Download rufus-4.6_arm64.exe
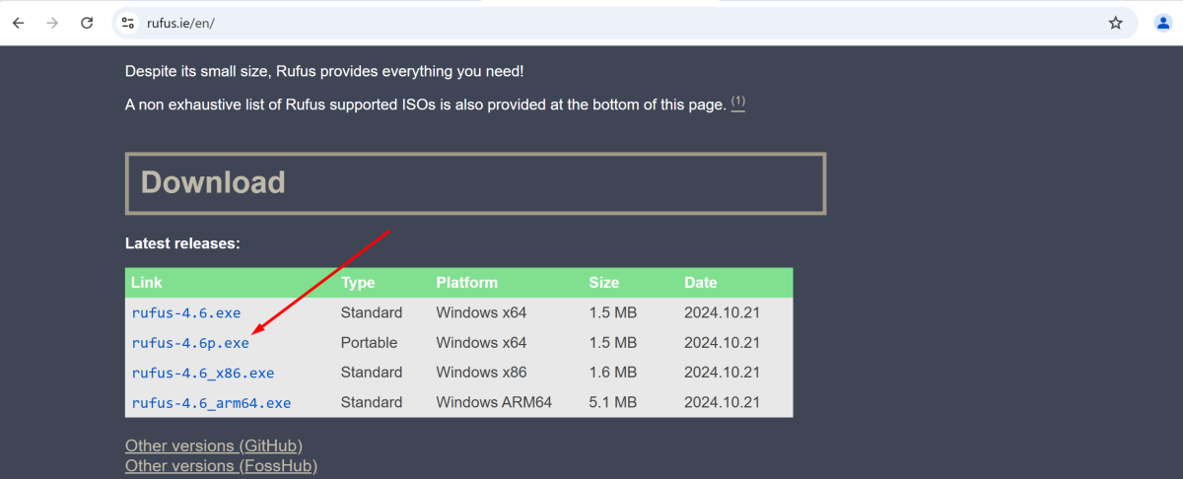Screen dimensions: 1183x479 pos(211,402)
